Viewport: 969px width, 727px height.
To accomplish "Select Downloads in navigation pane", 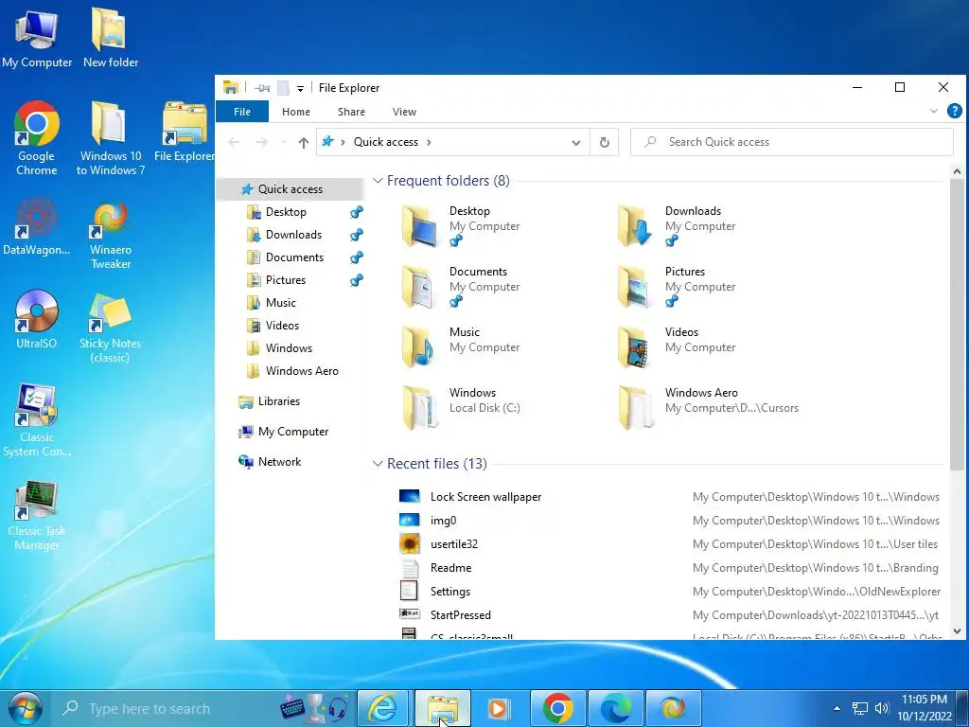I will pyautogui.click(x=293, y=235).
